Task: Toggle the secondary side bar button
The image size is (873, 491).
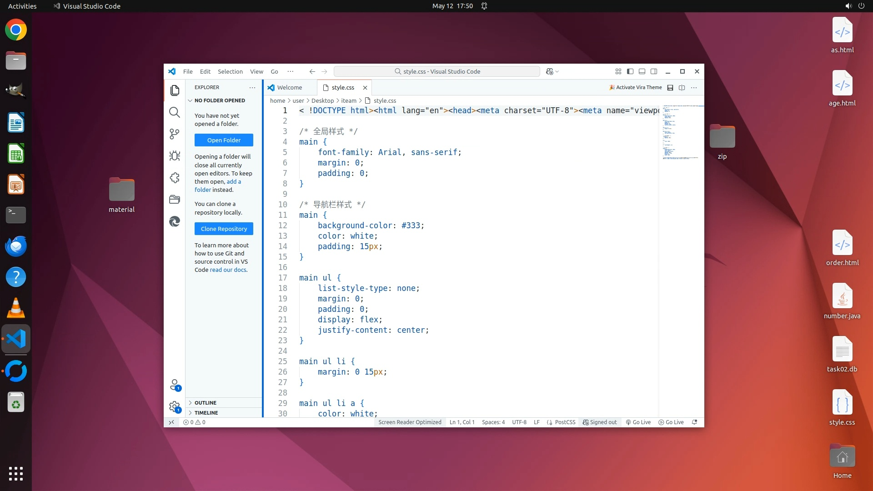Action: (x=654, y=71)
